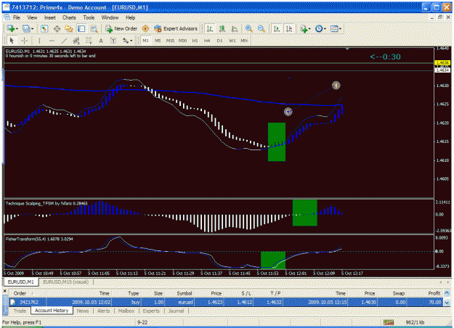Switch chart to line chart style

[235, 28]
